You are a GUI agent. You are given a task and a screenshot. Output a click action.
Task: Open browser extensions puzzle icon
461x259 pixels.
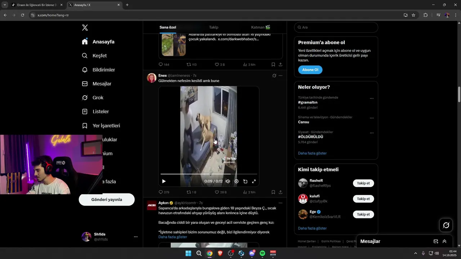coord(426,15)
